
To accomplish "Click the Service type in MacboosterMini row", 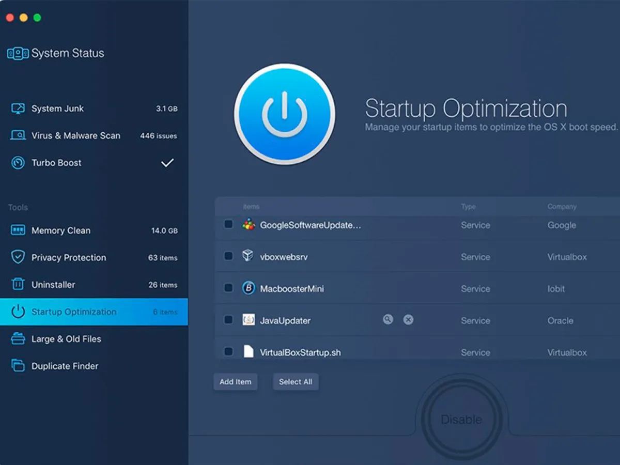I will coord(475,289).
